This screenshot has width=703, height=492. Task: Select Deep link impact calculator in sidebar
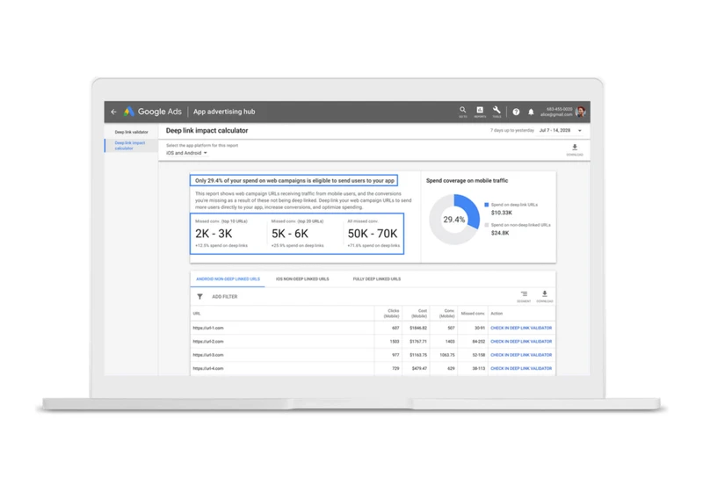pos(130,145)
